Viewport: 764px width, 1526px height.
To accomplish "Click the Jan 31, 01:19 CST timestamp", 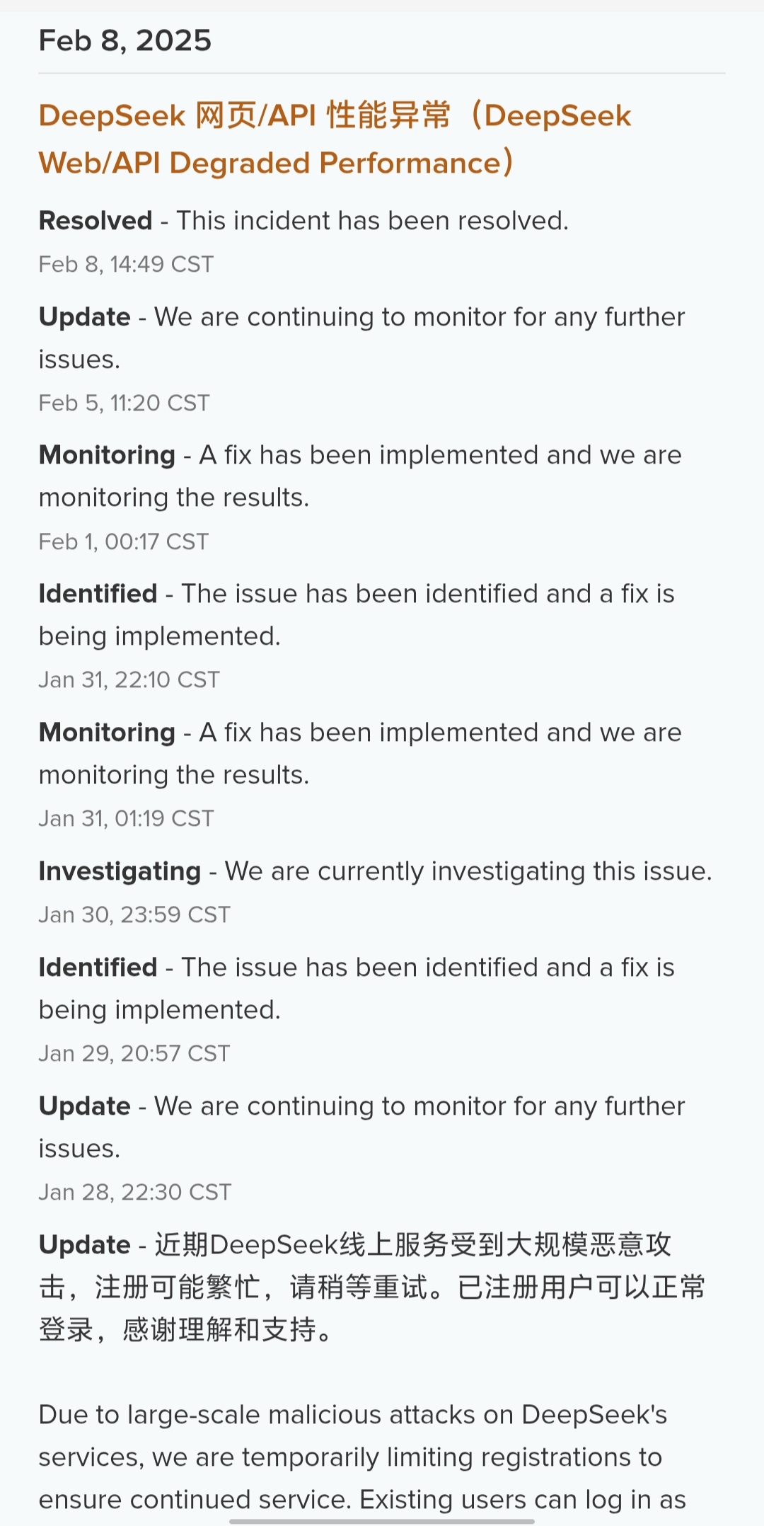I will click(x=127, y=819).
